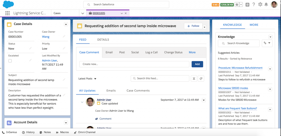Screen dimensions: 281x136
Task: Open Frequent Task Buttons article dropdown
Action: coord(270,109)
